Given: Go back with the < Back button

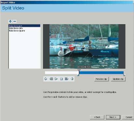Looking at the screenshot, I should (x=97, y=117).
